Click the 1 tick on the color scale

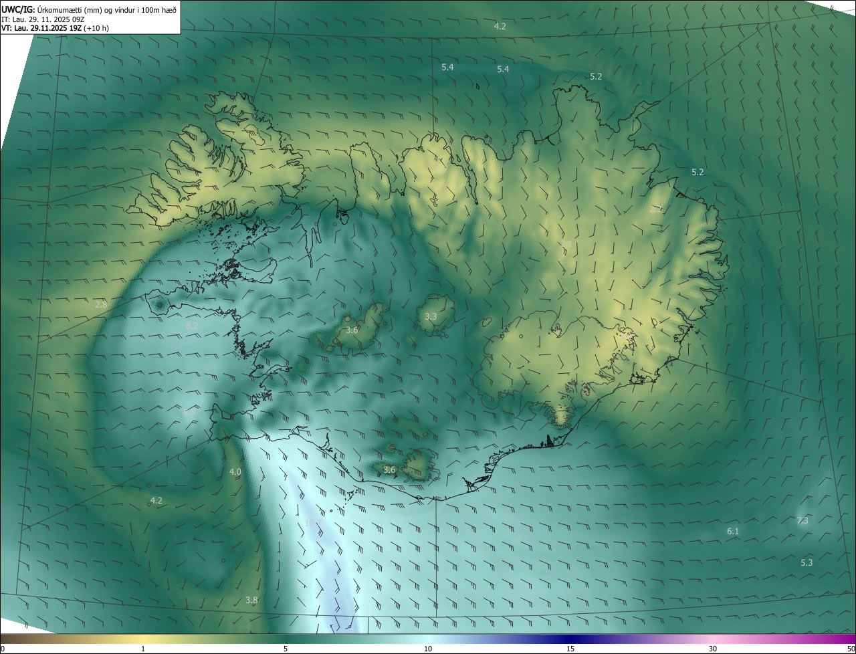[x=144, y=649]
